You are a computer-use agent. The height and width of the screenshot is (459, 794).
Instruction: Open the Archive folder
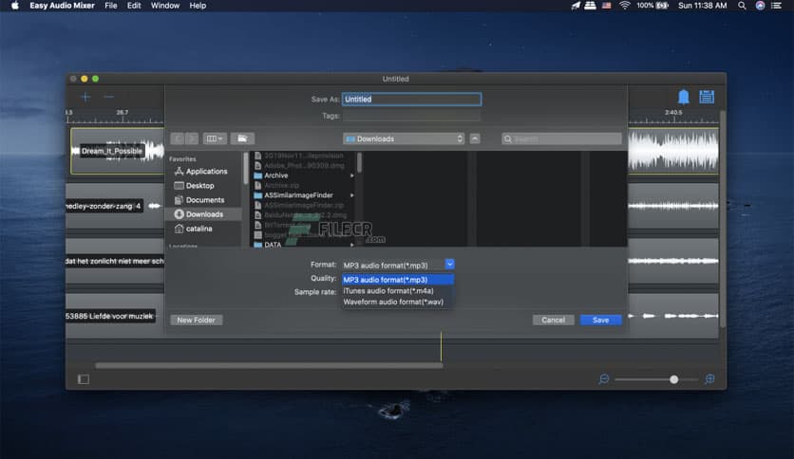pyautogui.click(x=276, y=175)
